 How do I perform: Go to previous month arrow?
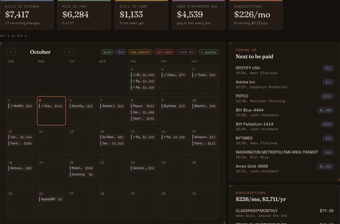coord(11,52)
